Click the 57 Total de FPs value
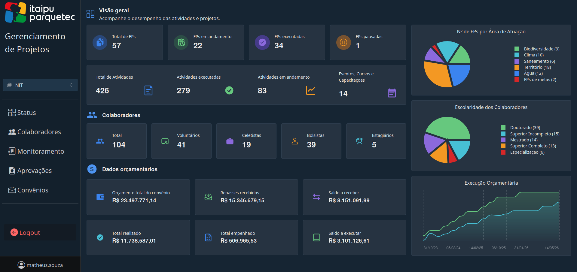The width and height of the screenshot is (577, 272). pos(117,46)
